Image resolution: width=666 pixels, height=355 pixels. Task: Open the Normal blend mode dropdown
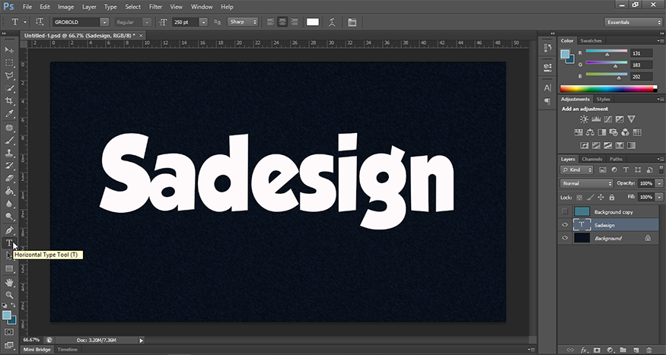point(587,184)
